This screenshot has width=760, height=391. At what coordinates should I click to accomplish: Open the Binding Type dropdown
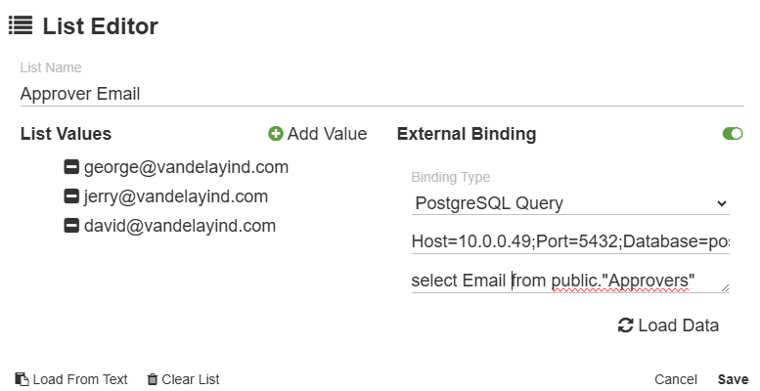point(570,203)
